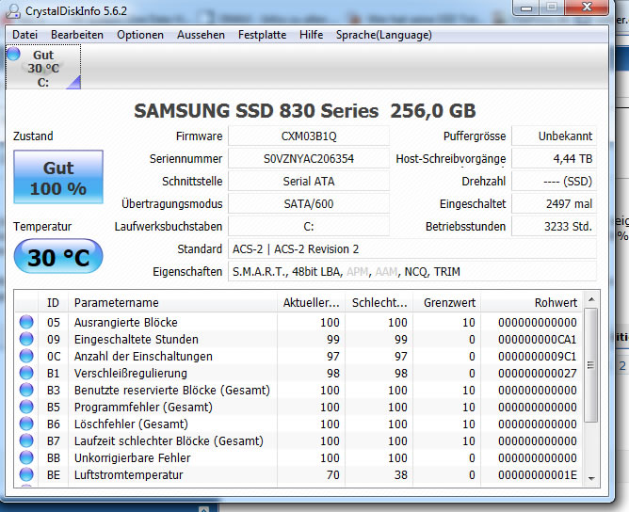The height and width of the screenshot is (512, 629).
Task: Click status orb for Löschfehler row
Action: coord(26,424)
